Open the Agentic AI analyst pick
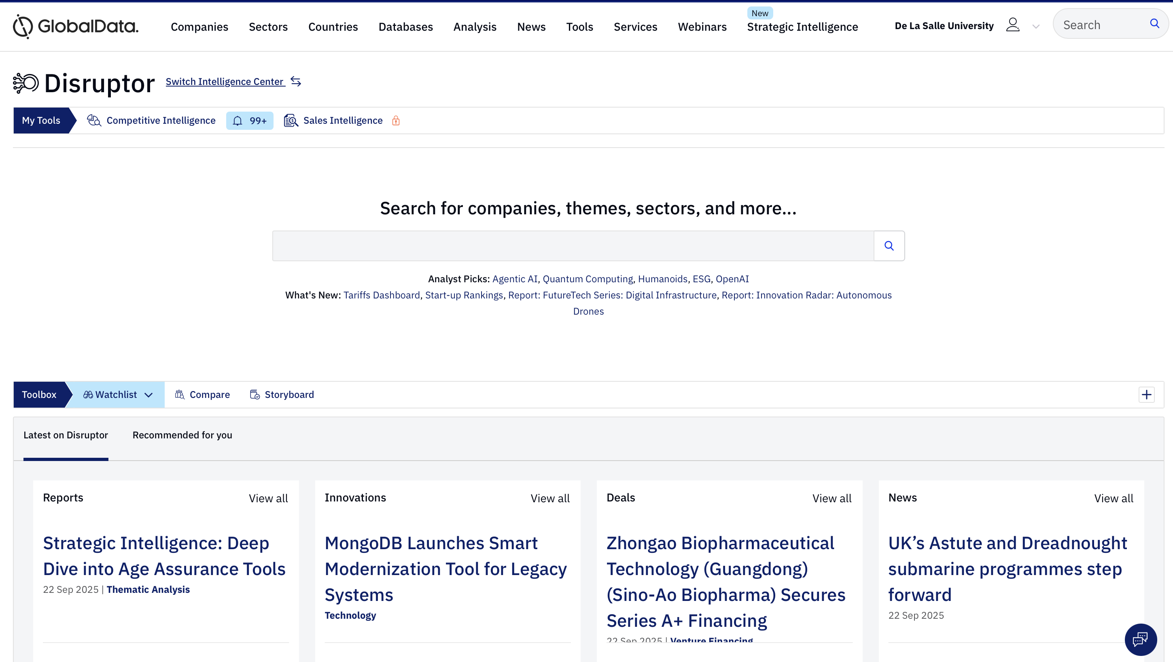1173x662 pixels. pyautogui.click(x=515, y=279)
